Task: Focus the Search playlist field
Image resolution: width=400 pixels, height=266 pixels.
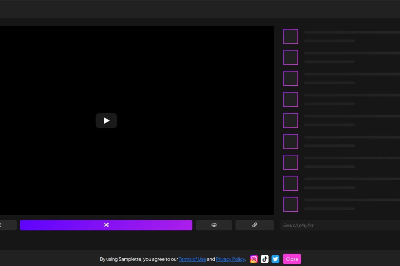Action: point(339,225)
